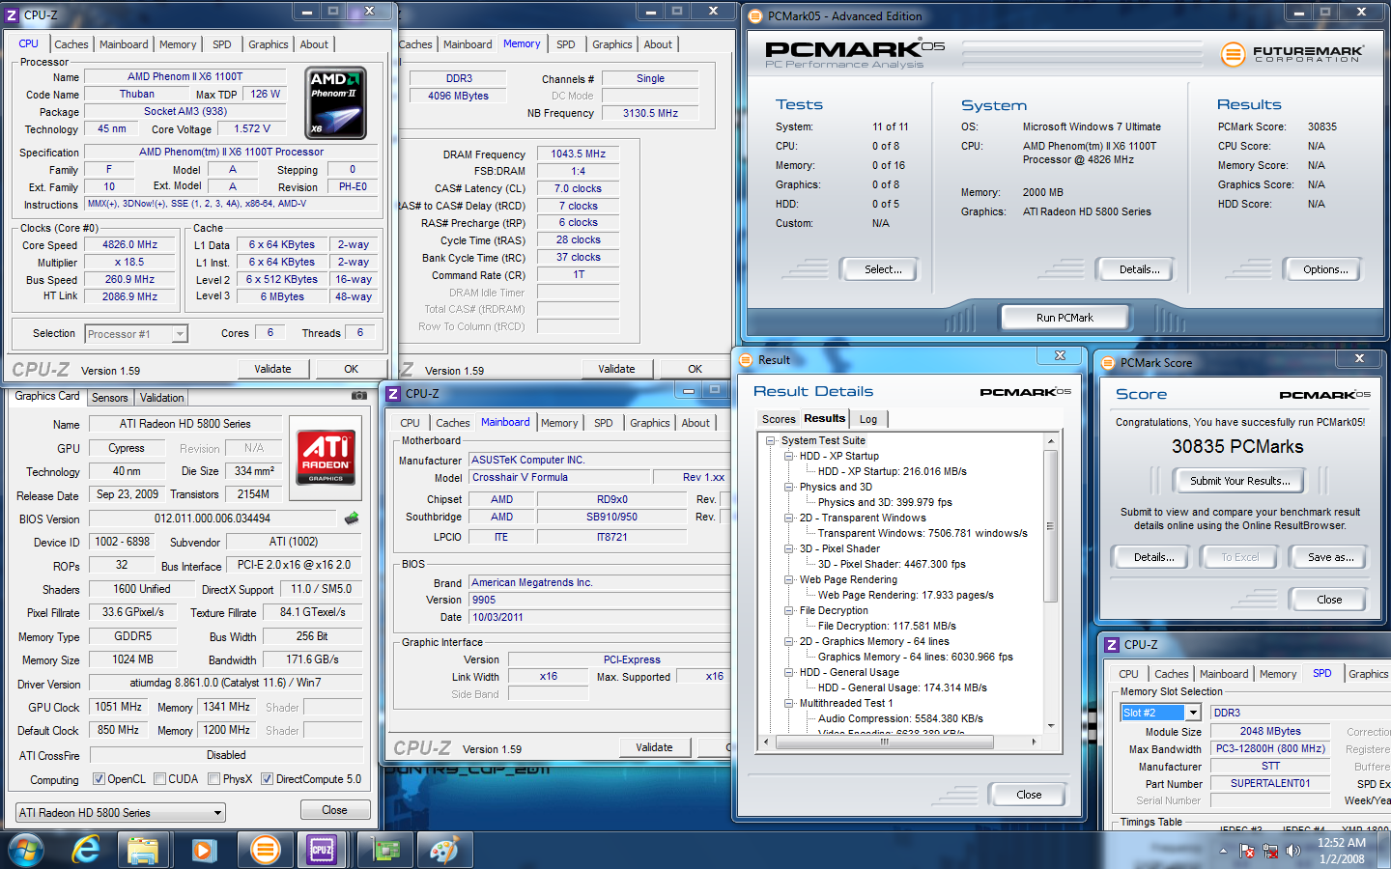Click scroll-down arrow of Result tree

tap(1050, 725)
